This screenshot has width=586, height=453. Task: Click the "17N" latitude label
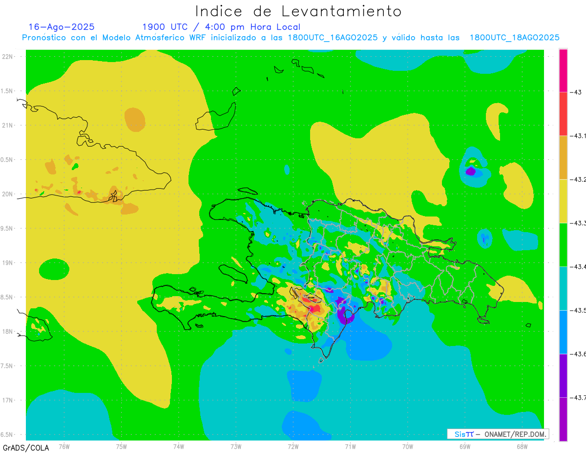(x=8, y=400)
